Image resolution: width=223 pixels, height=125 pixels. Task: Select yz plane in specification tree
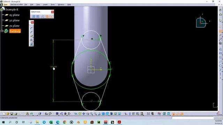pos(14,20)
